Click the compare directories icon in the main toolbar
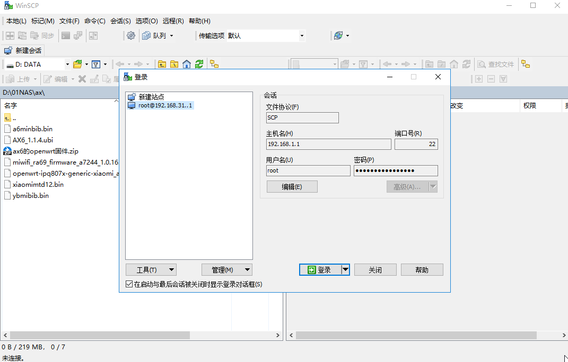Screen dimensions: 568x362 click(10, 35)
